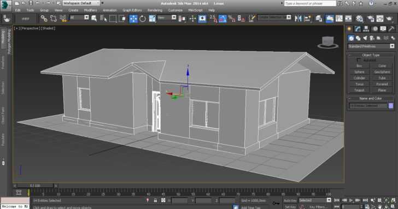Activate the Select and Rotate tool

(143, 19)
